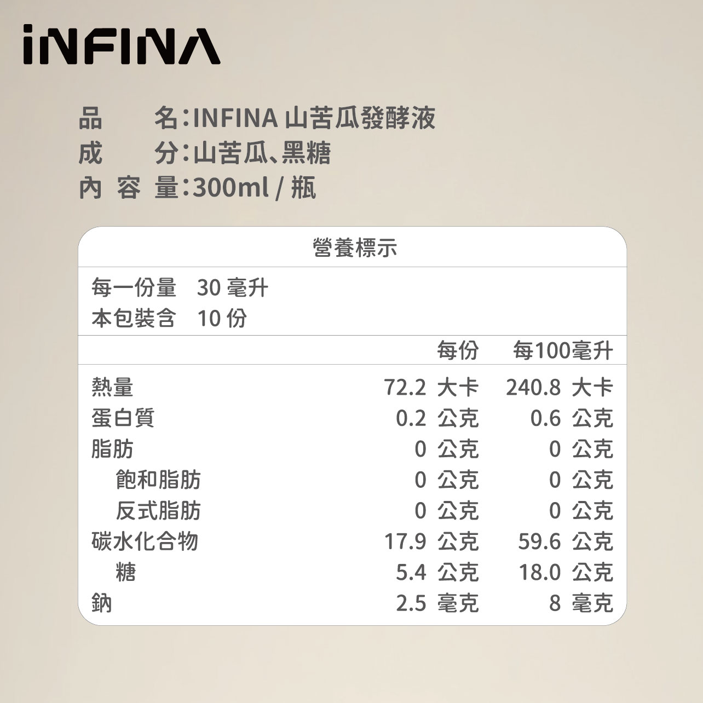Click the 熱量 row label
The image size is (703, 703).
pyautogui.click(x=112, y=388)
